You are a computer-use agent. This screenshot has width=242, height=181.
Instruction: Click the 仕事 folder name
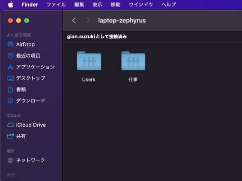(x=133, y=79)
